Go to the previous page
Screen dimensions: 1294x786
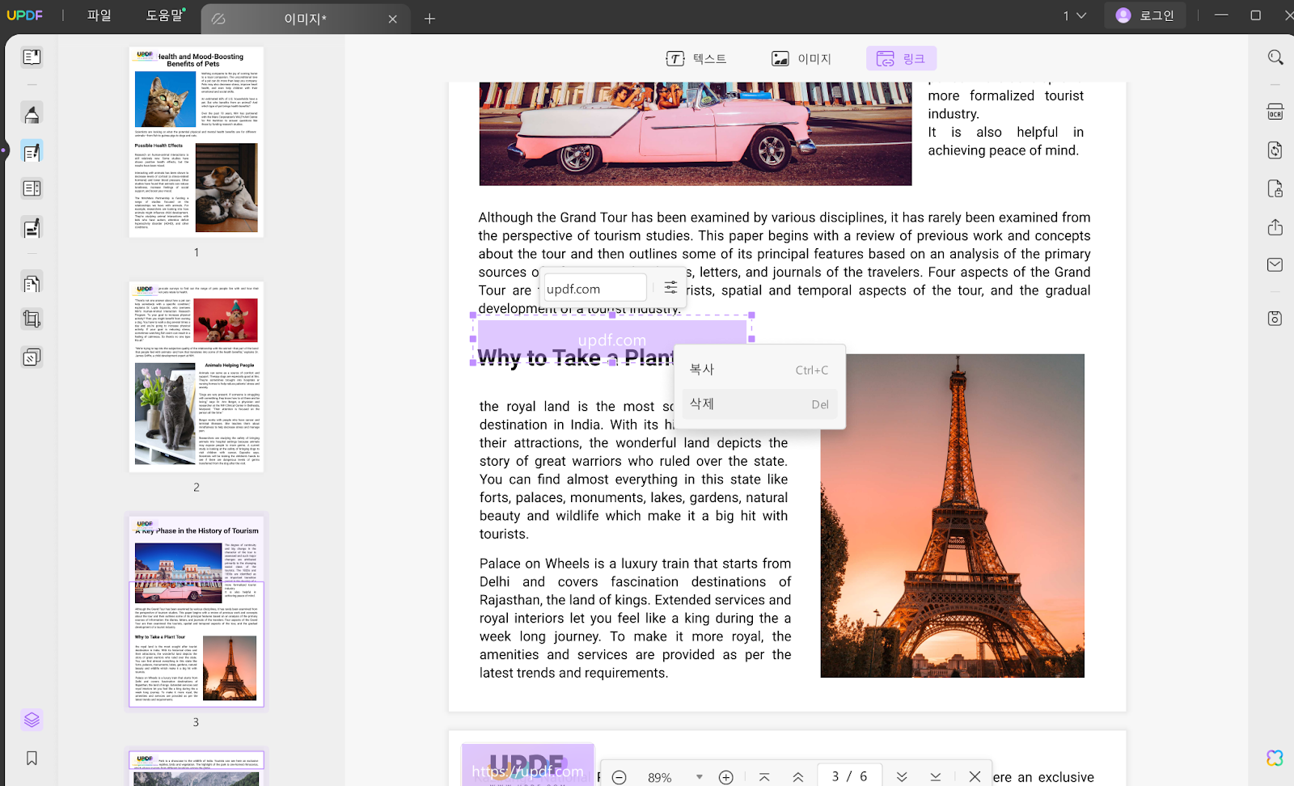point(798,777)
